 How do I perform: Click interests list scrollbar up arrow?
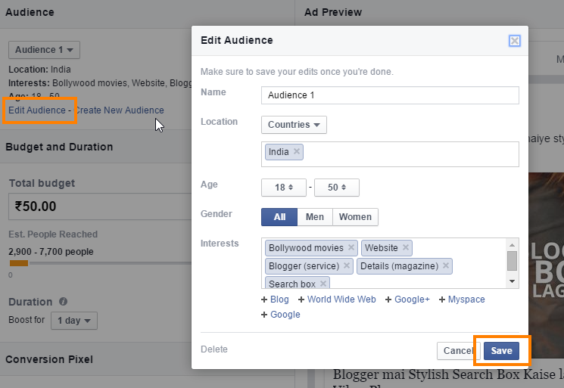pyautogui.click(x=513, y=245)
